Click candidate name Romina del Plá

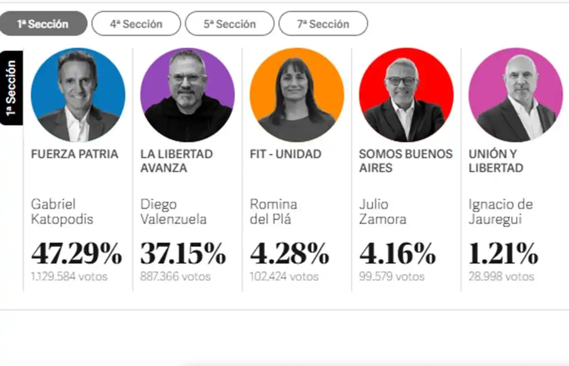[x=274, y=211]
